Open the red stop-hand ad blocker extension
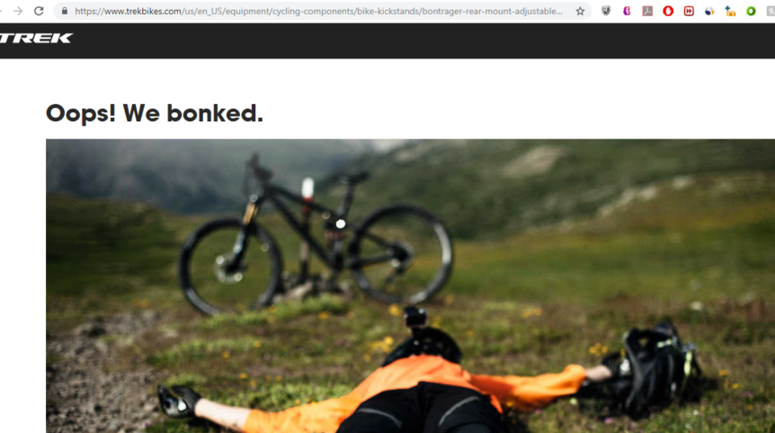775x433 pixels. click(668, 11)
